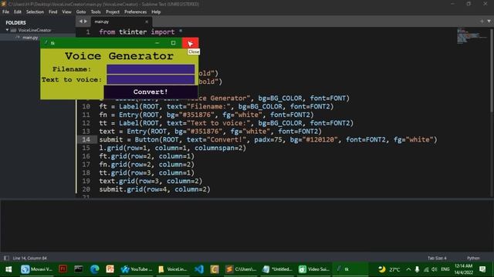Viewport: 494px width, 277px height.
Task: Switch to Video Suite taskbar app
Action: pyautogui.click(x=314, y=269)
